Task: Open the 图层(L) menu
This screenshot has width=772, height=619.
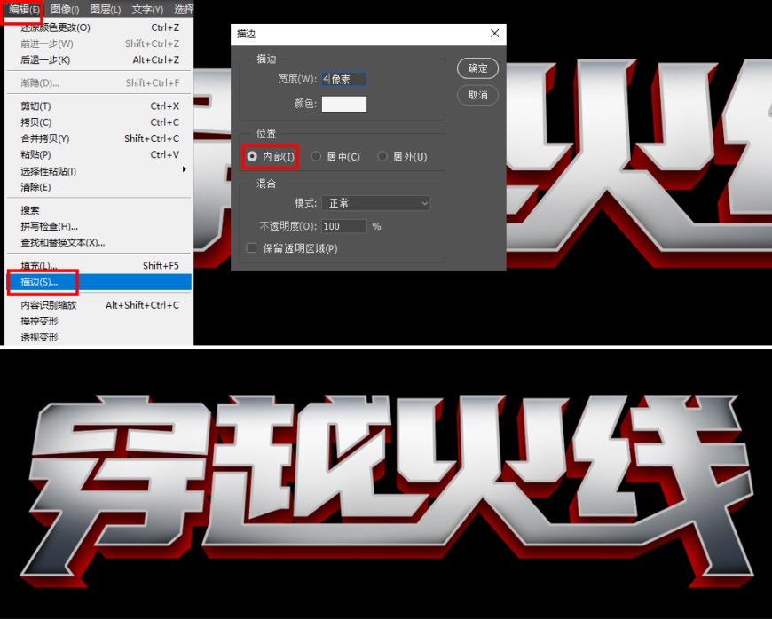Action: 106,9
